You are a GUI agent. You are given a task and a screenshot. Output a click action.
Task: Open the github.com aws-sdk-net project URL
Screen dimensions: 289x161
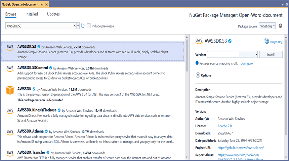(x=241, y=148)
